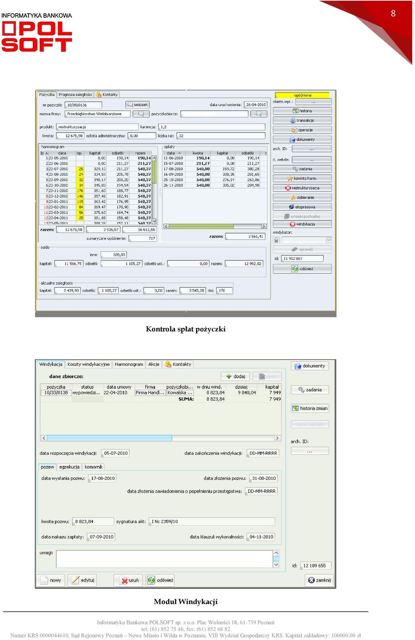
Task: Click the 'korekta harm.' star button
Action: [x=302, y=178]
